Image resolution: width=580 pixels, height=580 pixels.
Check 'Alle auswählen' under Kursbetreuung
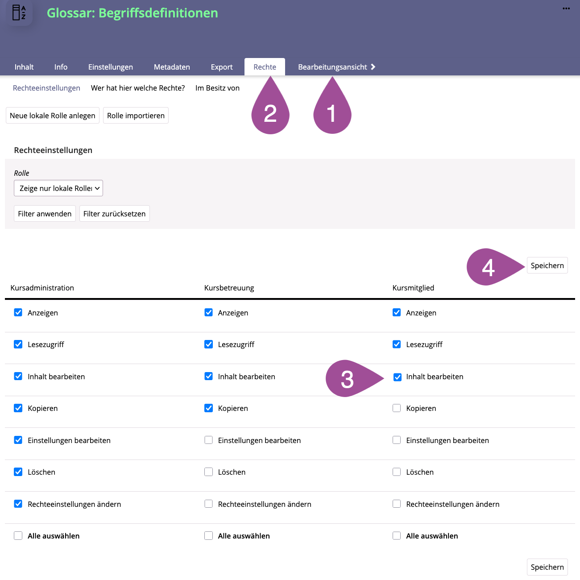[208, 536]
